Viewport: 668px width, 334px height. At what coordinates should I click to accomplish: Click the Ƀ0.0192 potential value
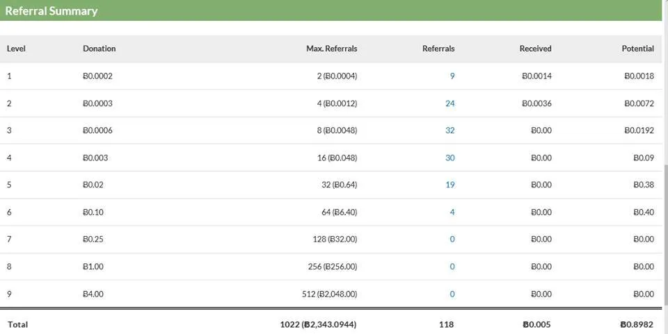click(639, 131)
